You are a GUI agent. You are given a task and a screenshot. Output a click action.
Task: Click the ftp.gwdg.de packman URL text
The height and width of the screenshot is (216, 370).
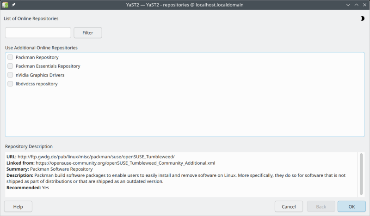pyautogui.click(x=96, y=156)
